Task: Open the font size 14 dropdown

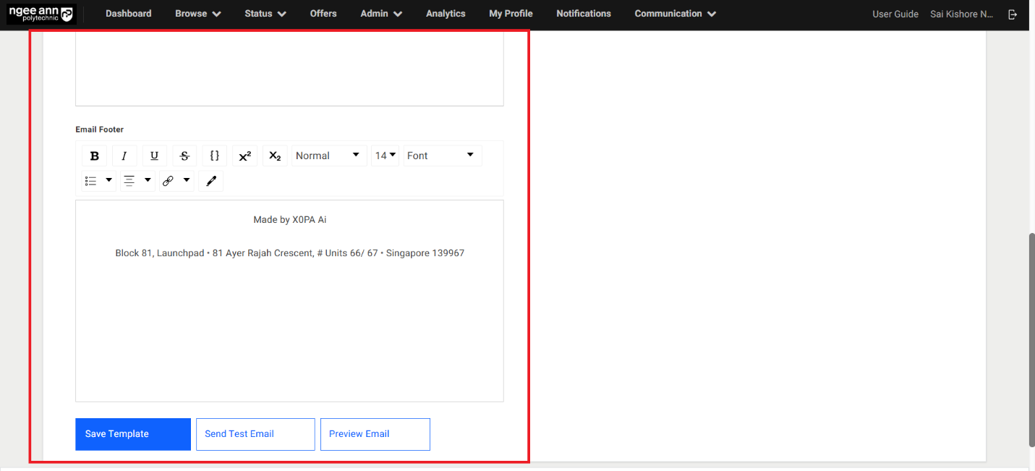Action: 385,156
